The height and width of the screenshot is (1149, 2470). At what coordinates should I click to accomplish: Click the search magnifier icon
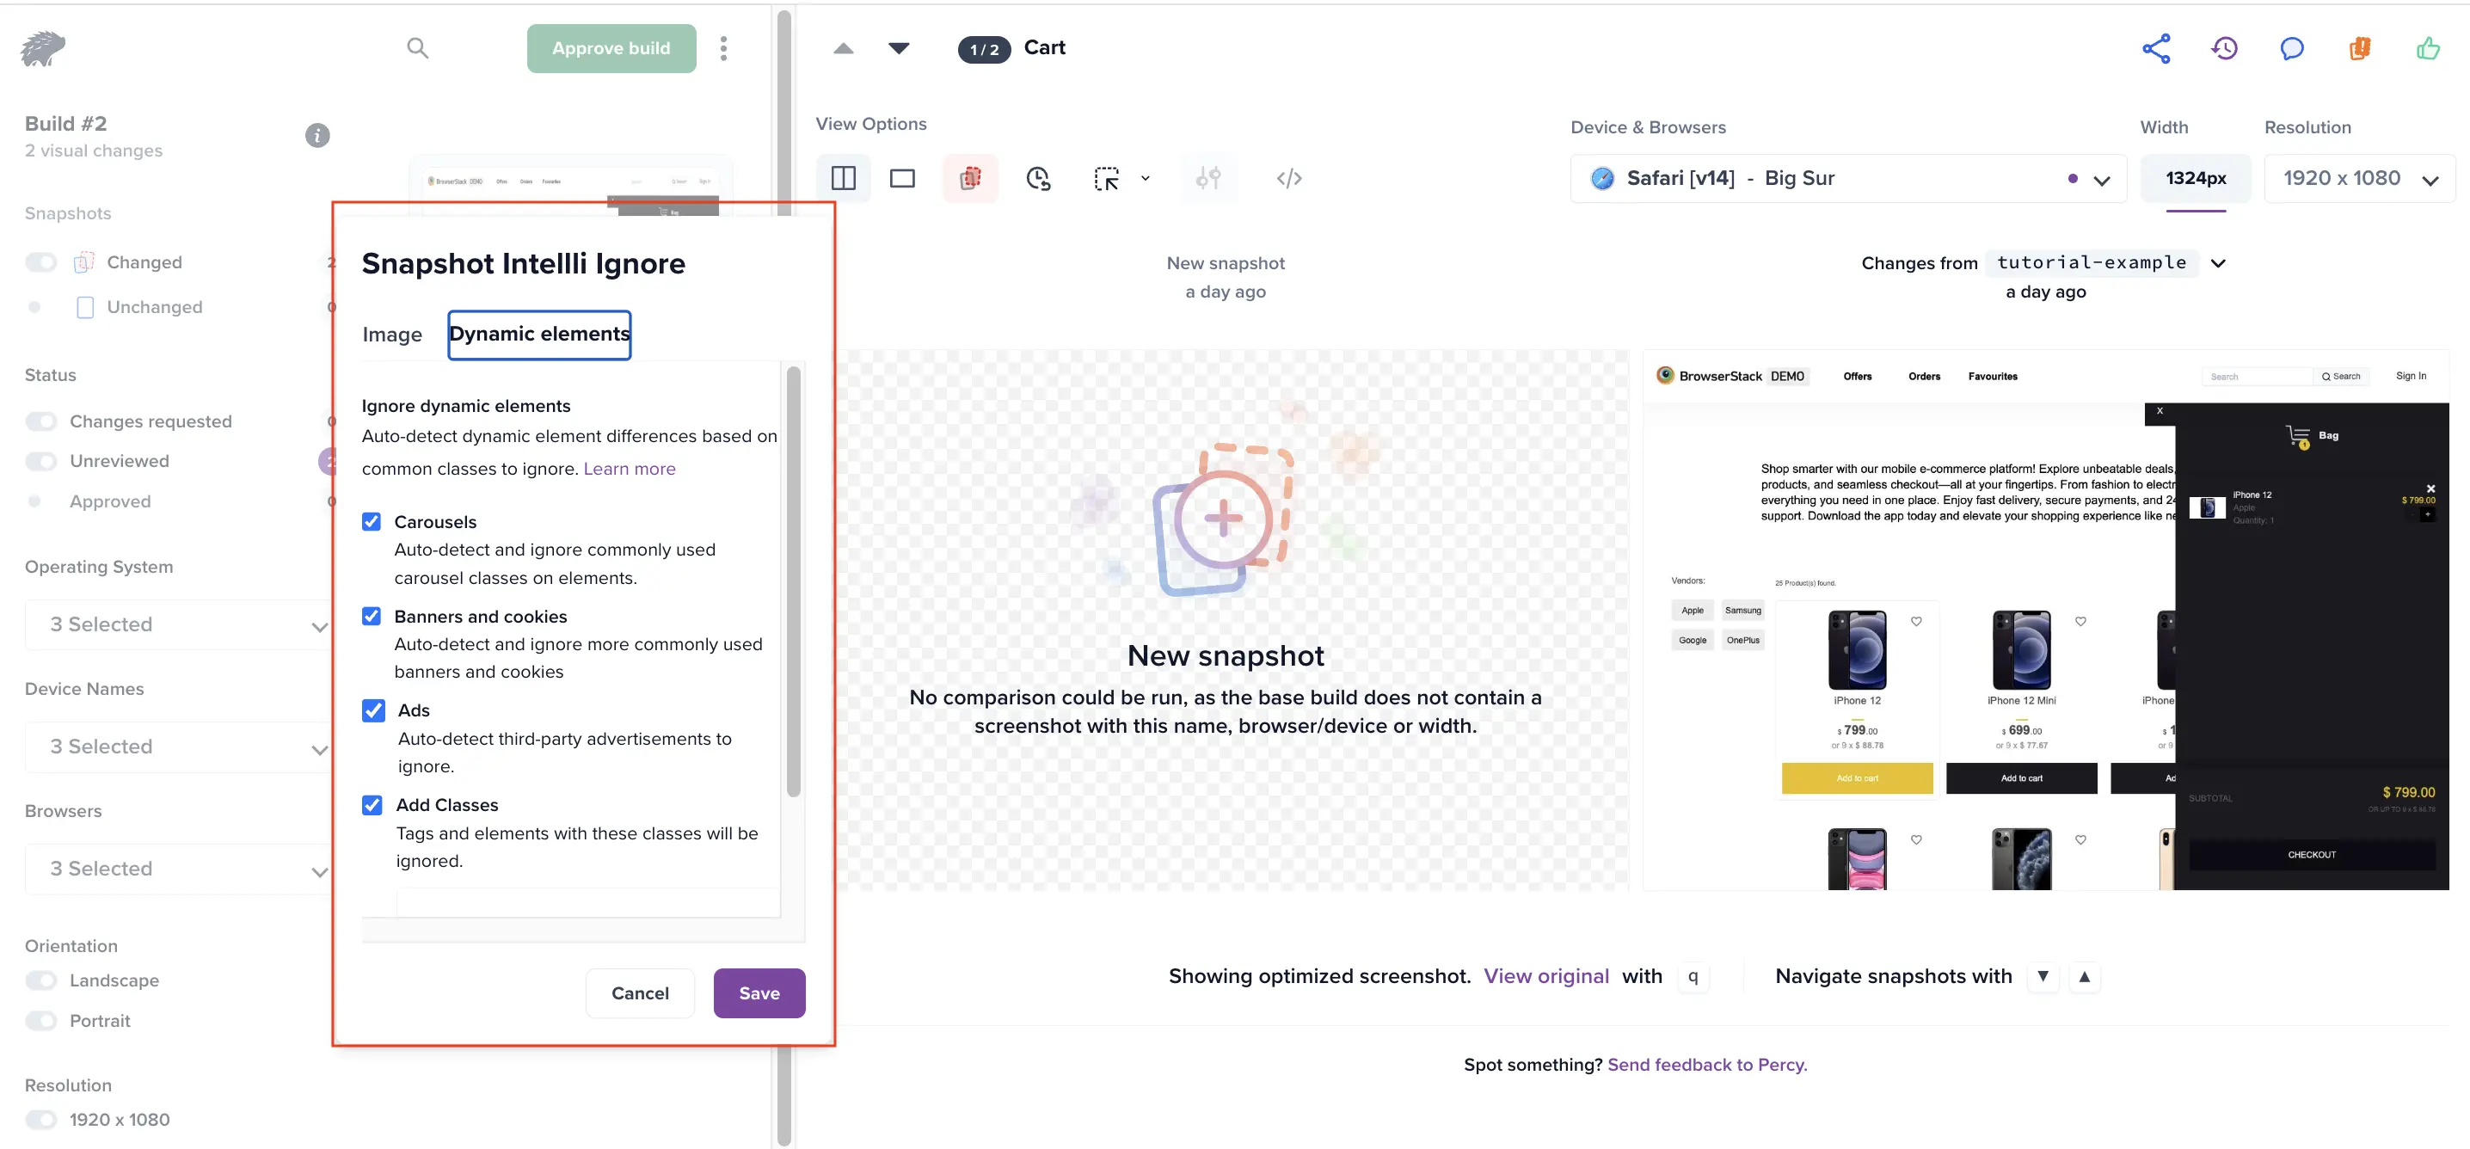click(416, 48)
